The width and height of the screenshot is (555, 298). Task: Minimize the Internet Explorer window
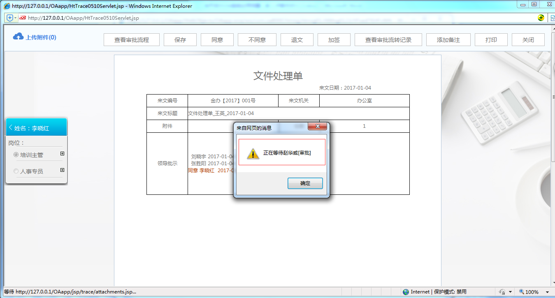(x=523, y=4)
